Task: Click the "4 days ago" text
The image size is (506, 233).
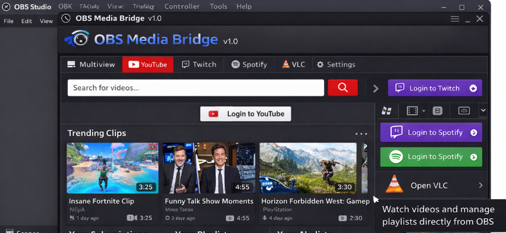Action: (x=281, y=218)
